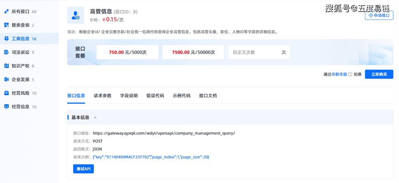The width and height of the screenshot is (399, 183).
Task: Click the 搜索查询 sidebar icon
Action: [x=7, y=25]
